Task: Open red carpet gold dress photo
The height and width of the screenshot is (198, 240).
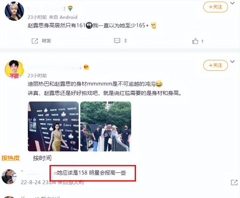Action: coord(53,127)
